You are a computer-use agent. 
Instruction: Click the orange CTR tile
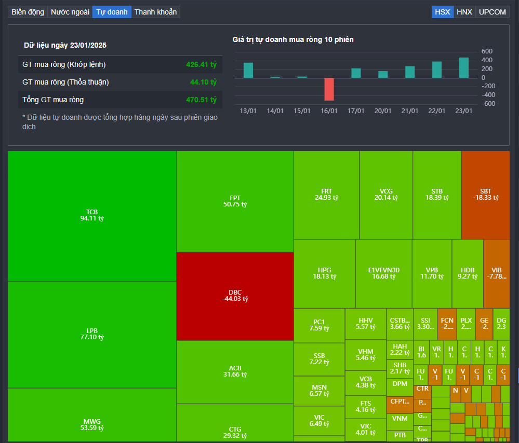pyautogui.click(x=422, y=392)
